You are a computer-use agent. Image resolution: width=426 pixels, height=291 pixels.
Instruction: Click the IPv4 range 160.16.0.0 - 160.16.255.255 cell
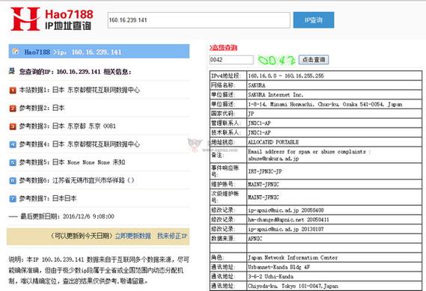point(334,76)
